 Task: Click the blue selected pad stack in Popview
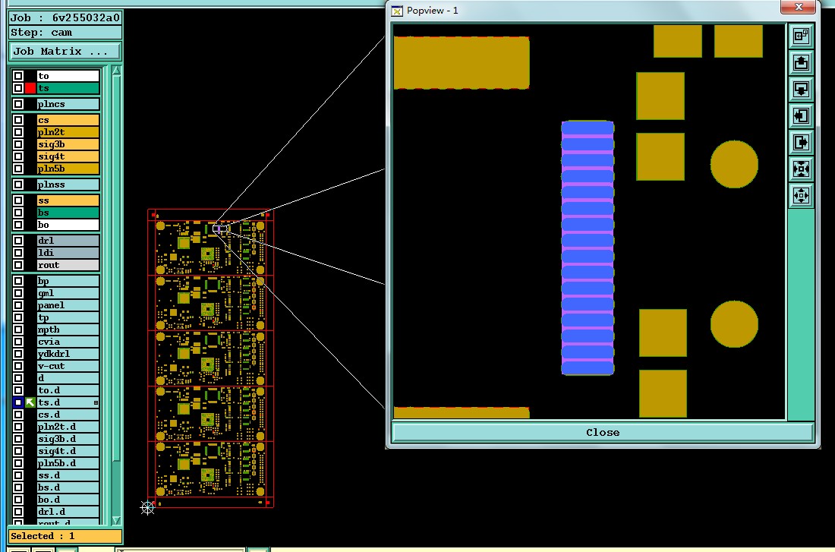coord(588,248)
